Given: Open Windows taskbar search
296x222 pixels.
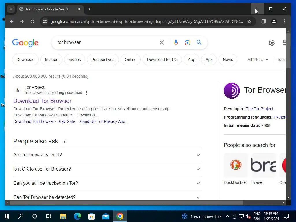Looking at the screenshot, I should click(21, 216).
